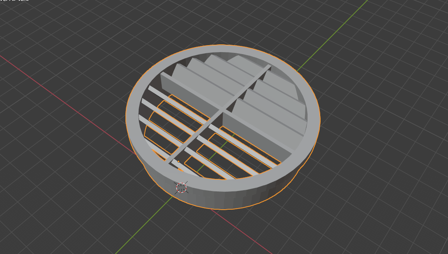Click the 3D cursor on the vent rim
The image size is (448, 254).
coord(182,188)
